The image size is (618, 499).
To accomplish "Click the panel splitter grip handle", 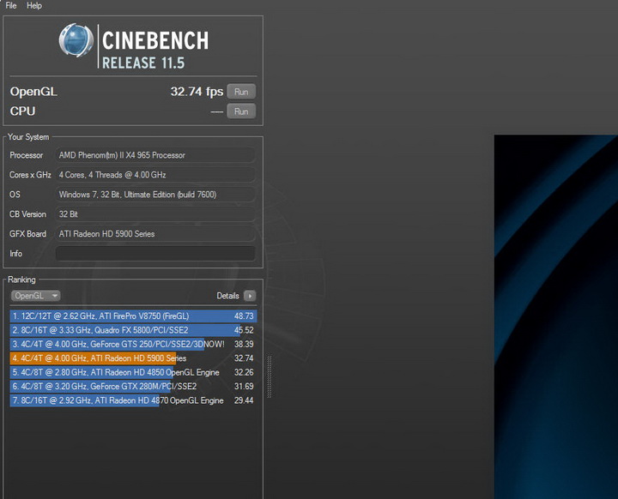I will tap(270, 377).
